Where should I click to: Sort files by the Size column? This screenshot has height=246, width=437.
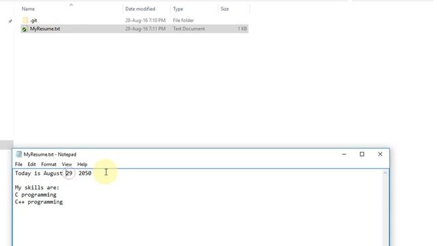coord(225,9)
